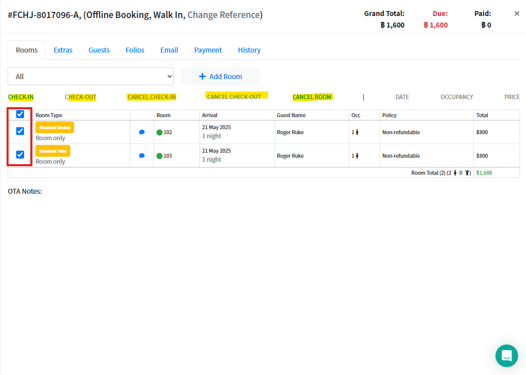Toggle the select-all rooms checkbox
Image resolution: width=526 pixels, height=375 pixels.
(x=20, y=114)
